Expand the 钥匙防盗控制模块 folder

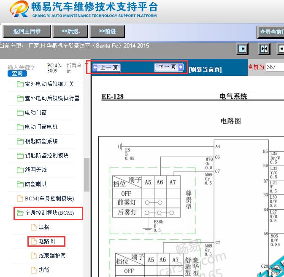point(46,155)
